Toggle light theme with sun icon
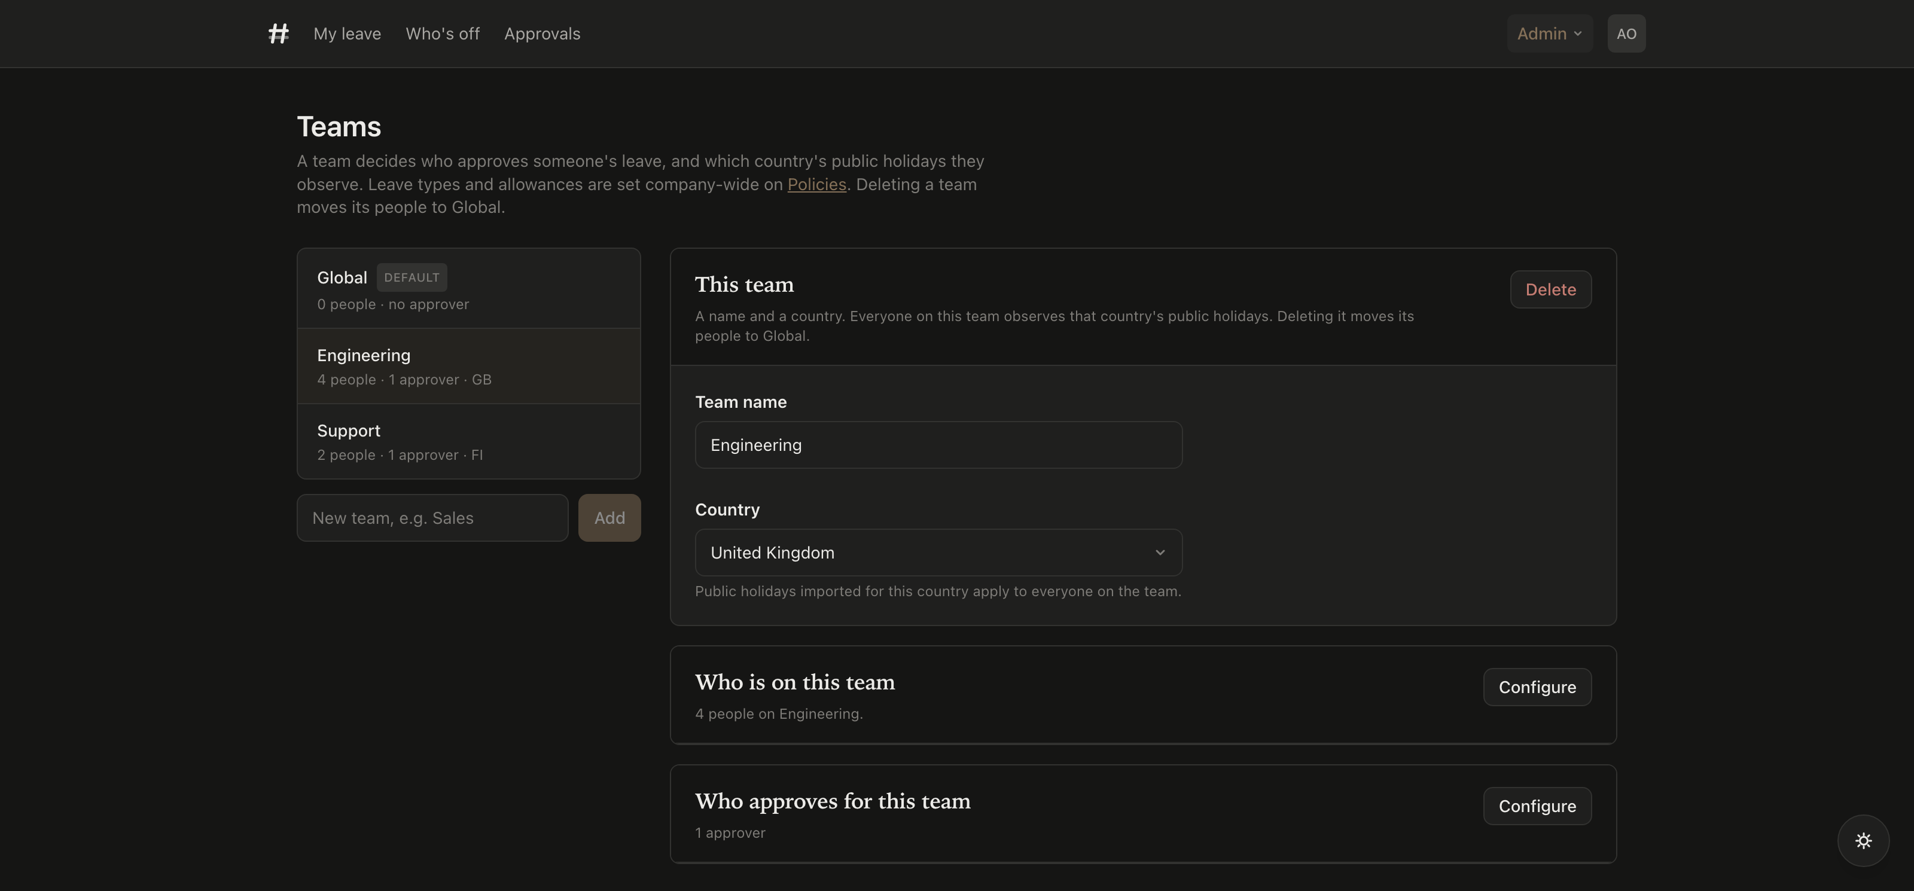The height and width of the screenshot is (891, 1914). 1864,840
